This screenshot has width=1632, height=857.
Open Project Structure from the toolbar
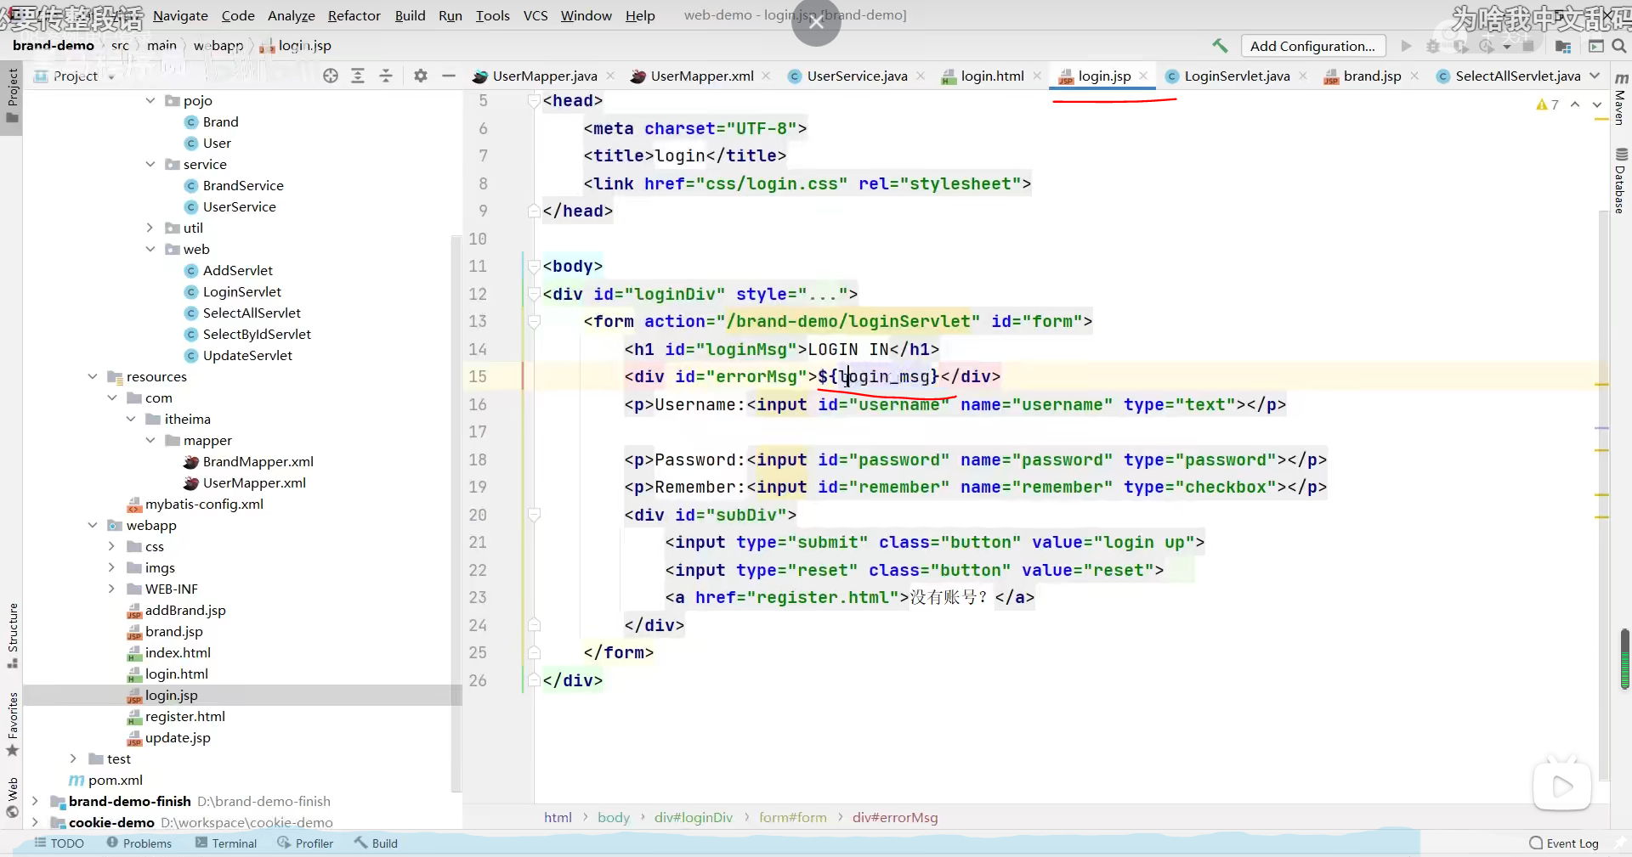point(1562,46)
